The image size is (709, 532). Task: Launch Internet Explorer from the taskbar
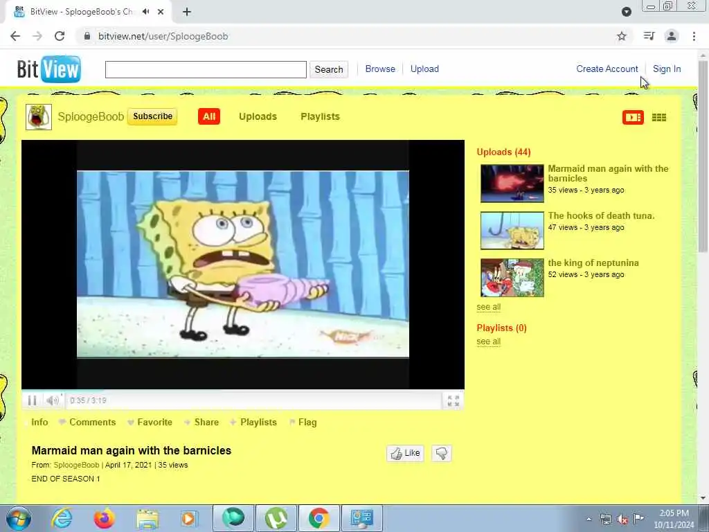coord(62,518)
